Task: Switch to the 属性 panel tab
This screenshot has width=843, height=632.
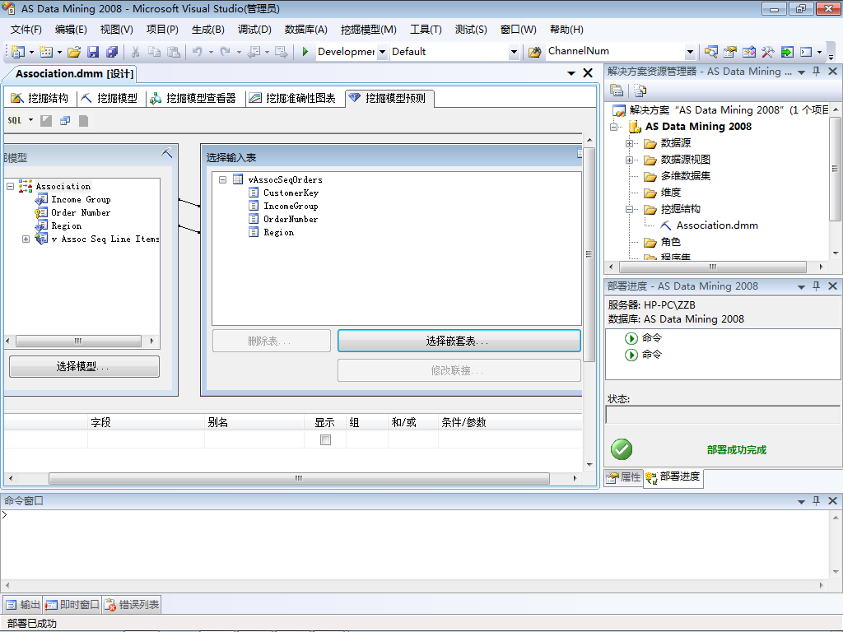Action: 624,476
